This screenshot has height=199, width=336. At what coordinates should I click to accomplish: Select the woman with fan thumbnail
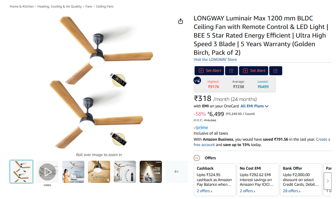click(x=73, y=172)
